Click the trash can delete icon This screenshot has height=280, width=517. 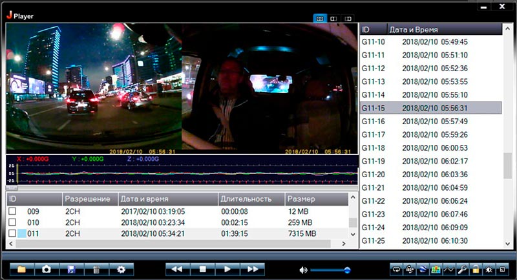pyautogui.click(x=96, y=269)
